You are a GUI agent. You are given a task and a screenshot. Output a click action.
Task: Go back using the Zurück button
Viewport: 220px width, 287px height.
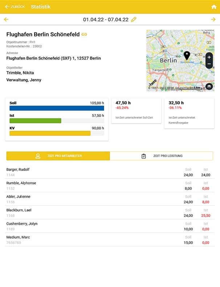coord(15,7)
